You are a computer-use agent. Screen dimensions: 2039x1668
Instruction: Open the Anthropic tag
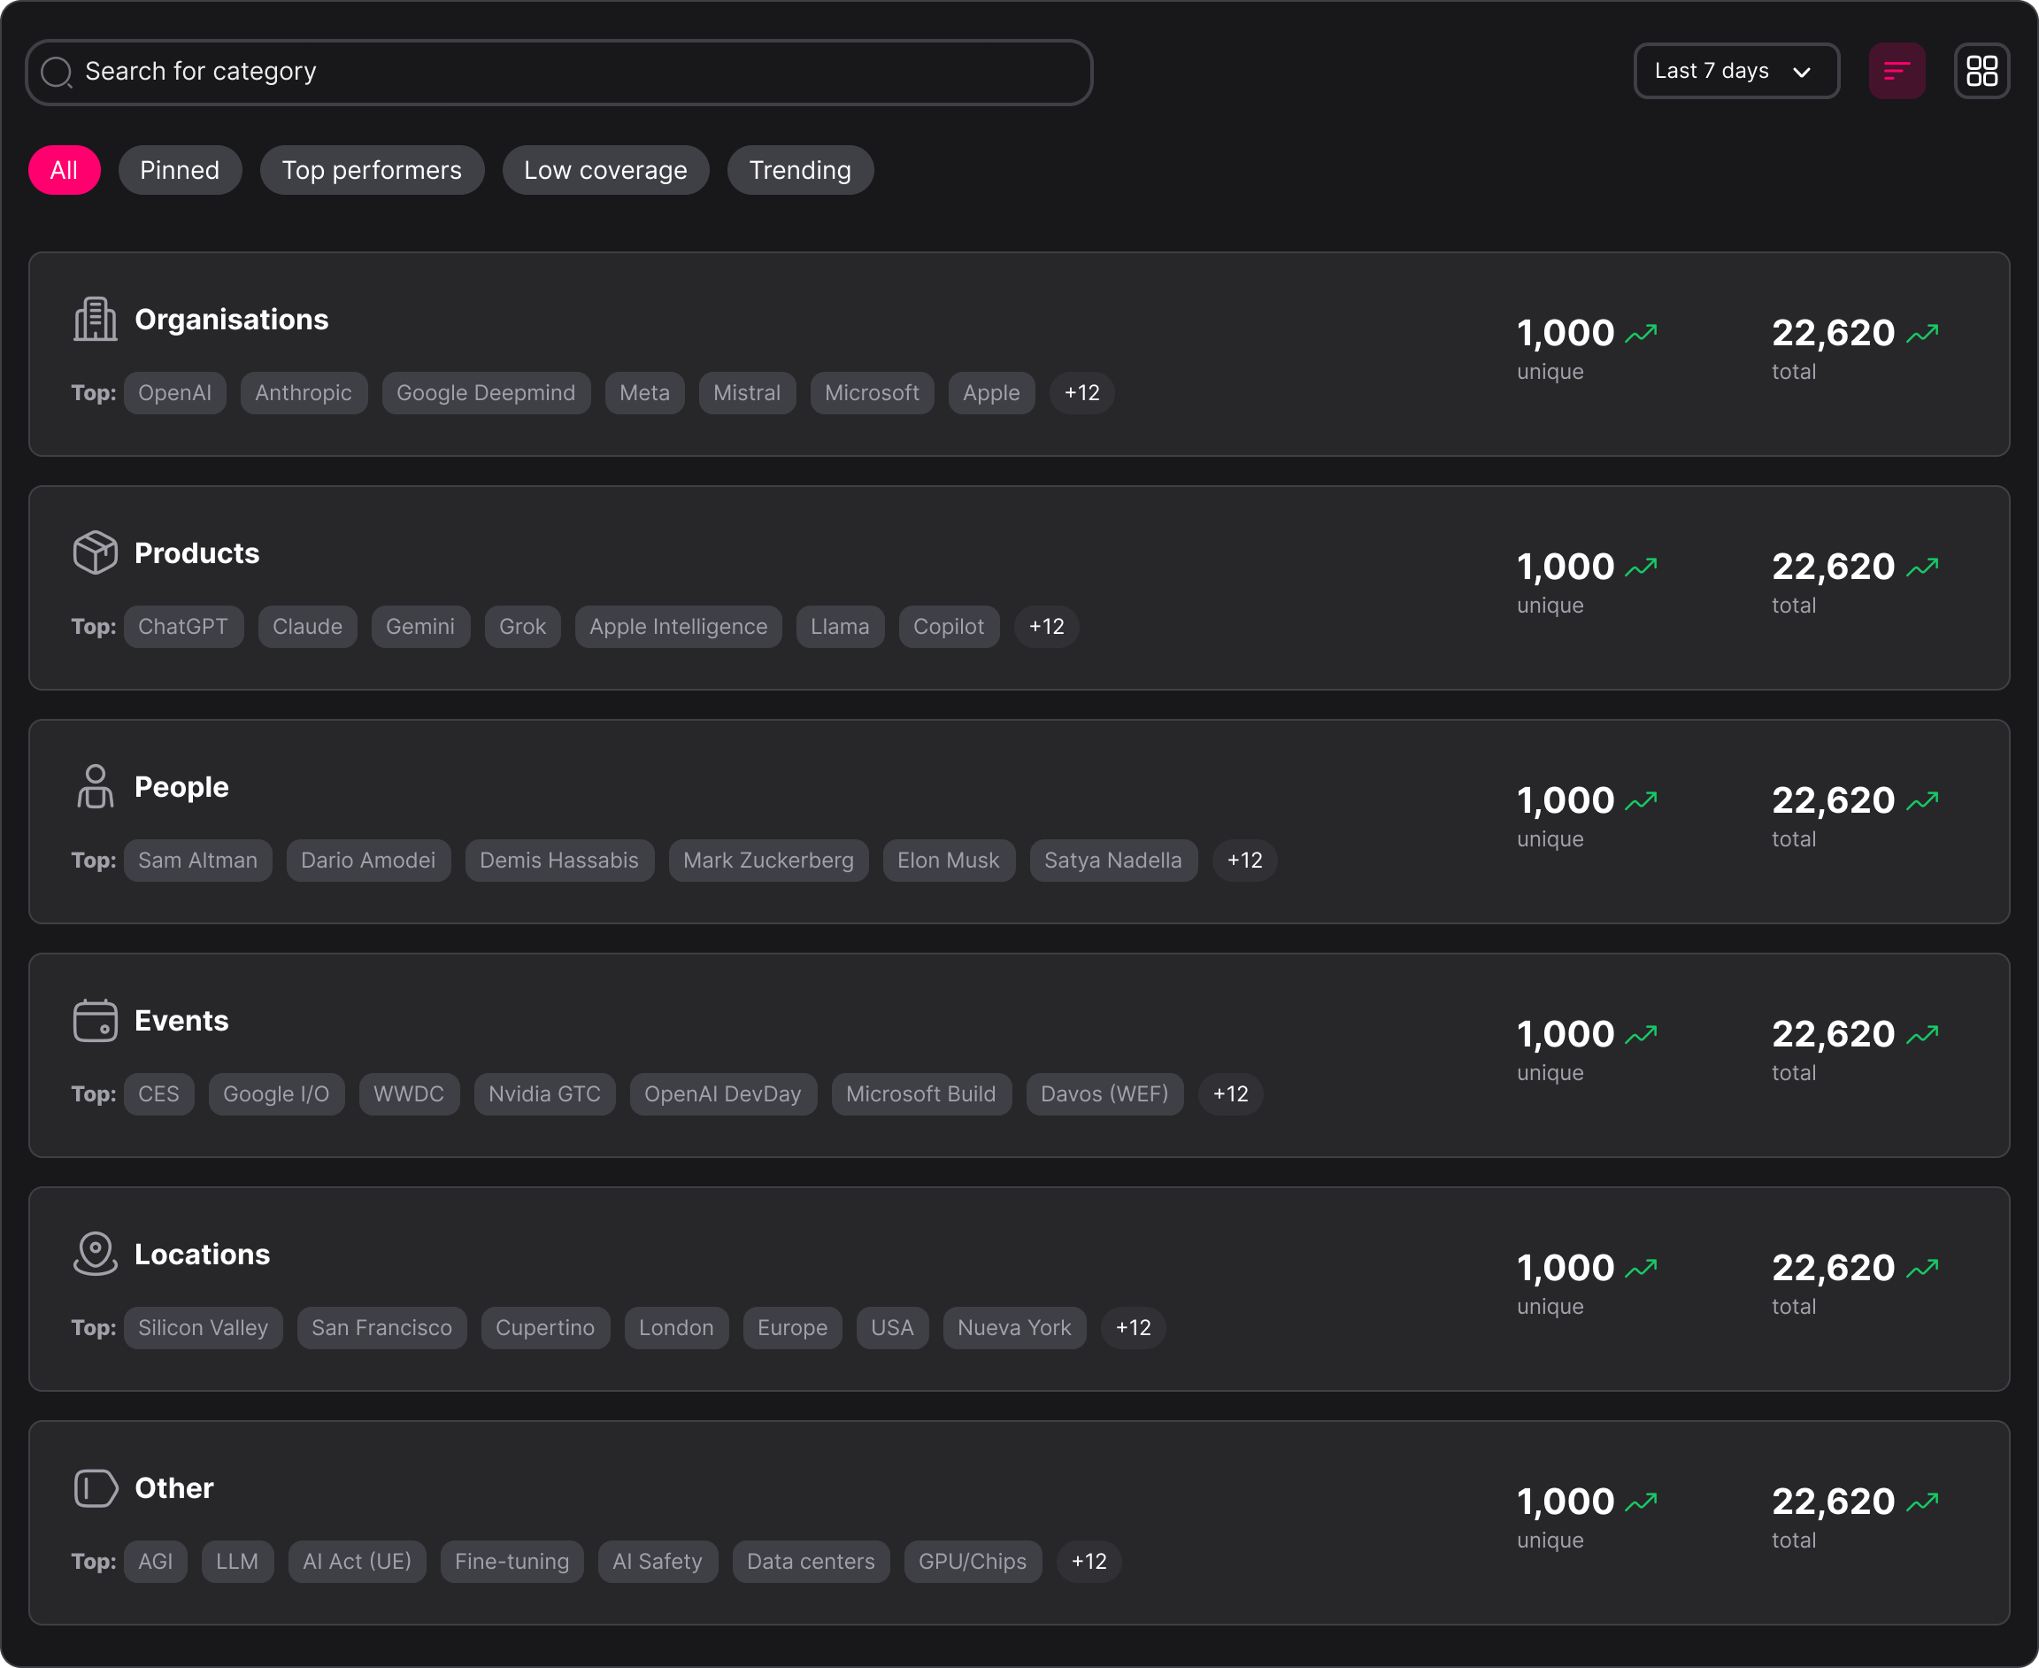pos(304,393)
